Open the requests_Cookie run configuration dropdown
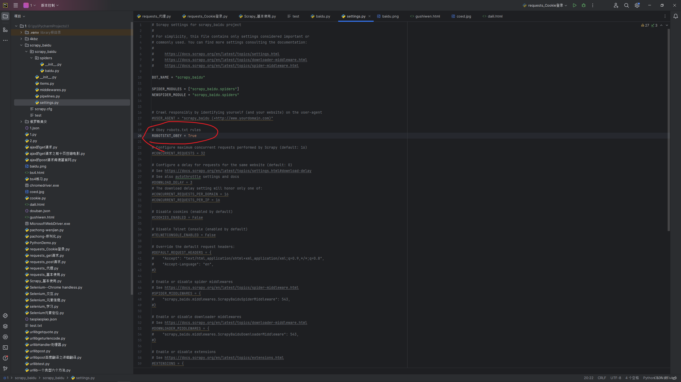Image resolution: width=681 pixels, height=382 pixels. click(x=545, y=5)
